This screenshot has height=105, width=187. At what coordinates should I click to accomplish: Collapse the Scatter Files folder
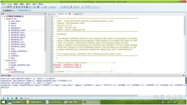point(5,70)
